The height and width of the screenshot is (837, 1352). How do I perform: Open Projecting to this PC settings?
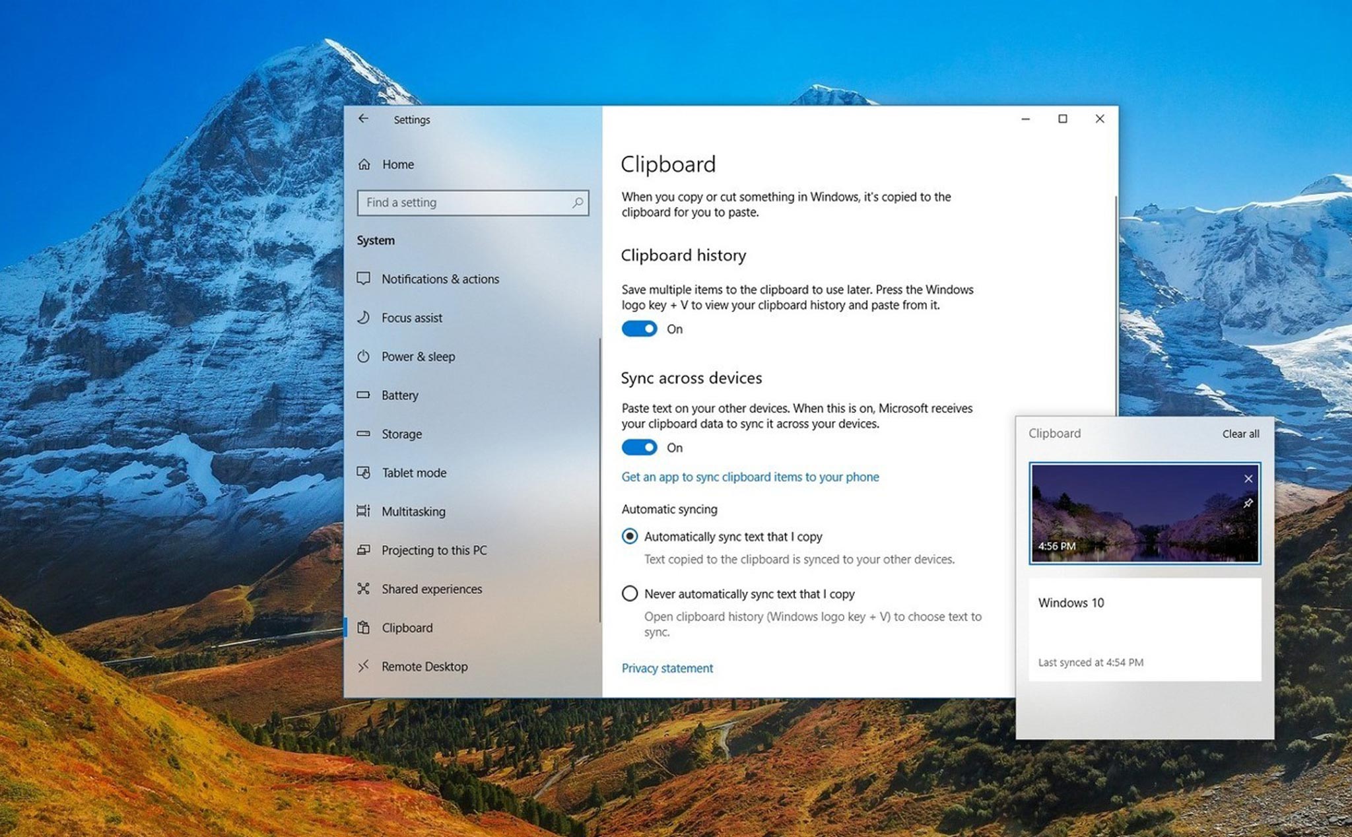click(434, 550)
